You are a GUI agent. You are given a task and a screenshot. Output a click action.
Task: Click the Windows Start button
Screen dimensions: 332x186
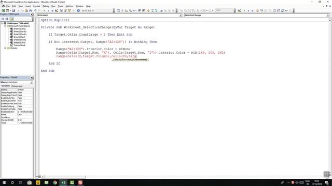point(4,182)
